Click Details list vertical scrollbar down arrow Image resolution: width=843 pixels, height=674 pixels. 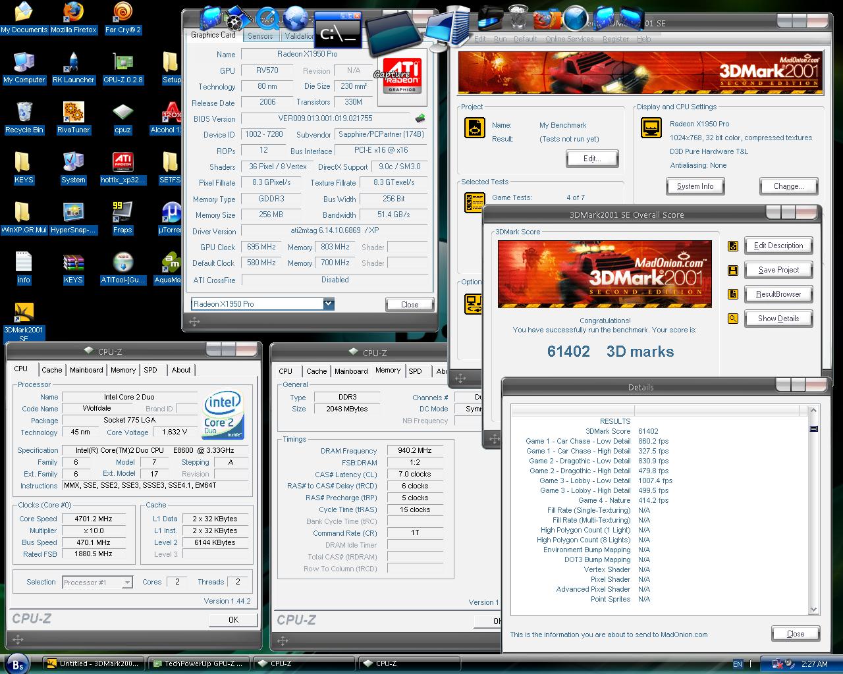[x=813, y=609]
